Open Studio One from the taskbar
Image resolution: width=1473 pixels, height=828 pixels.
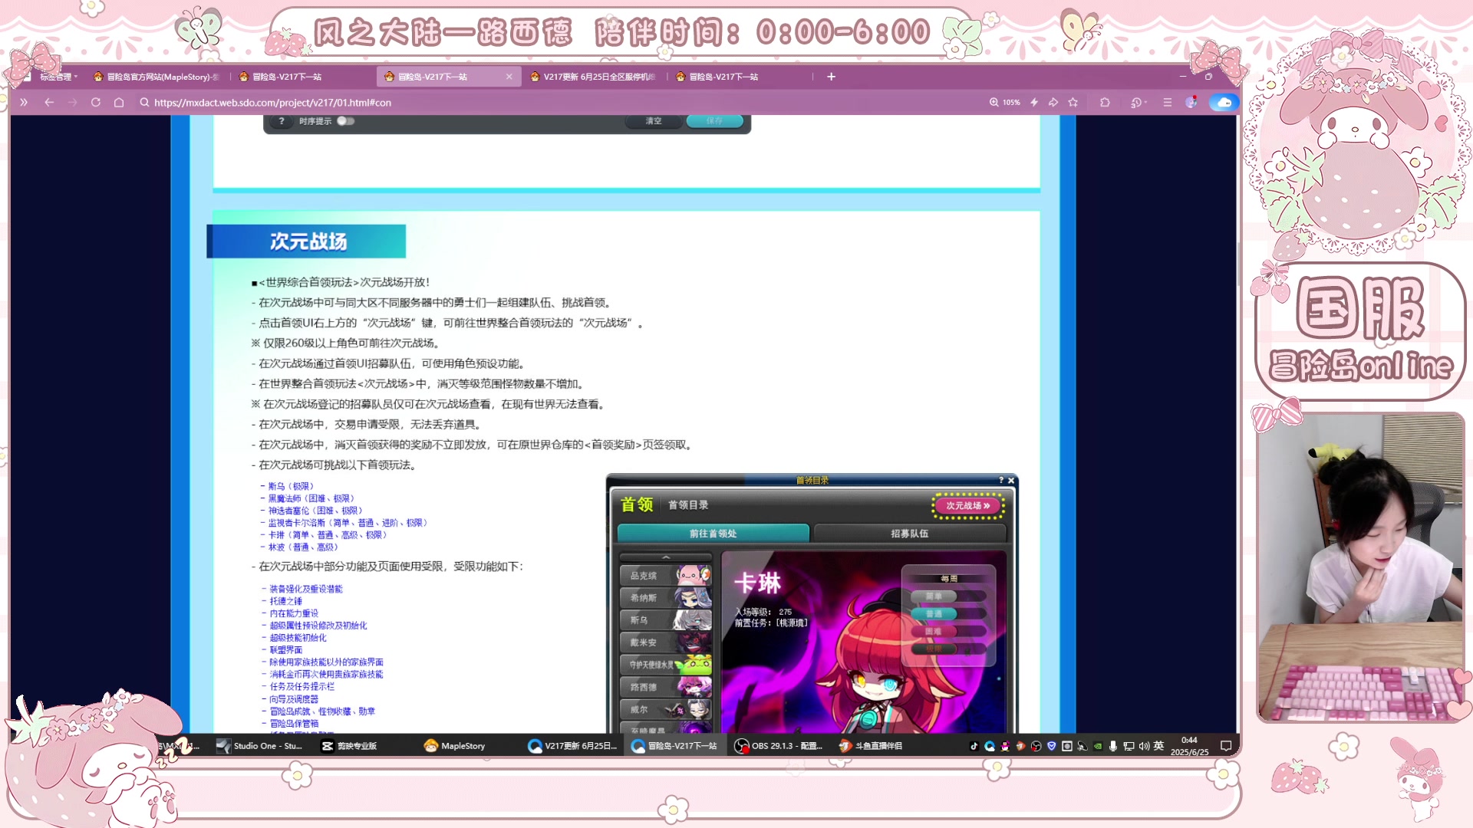pos(260,746)
